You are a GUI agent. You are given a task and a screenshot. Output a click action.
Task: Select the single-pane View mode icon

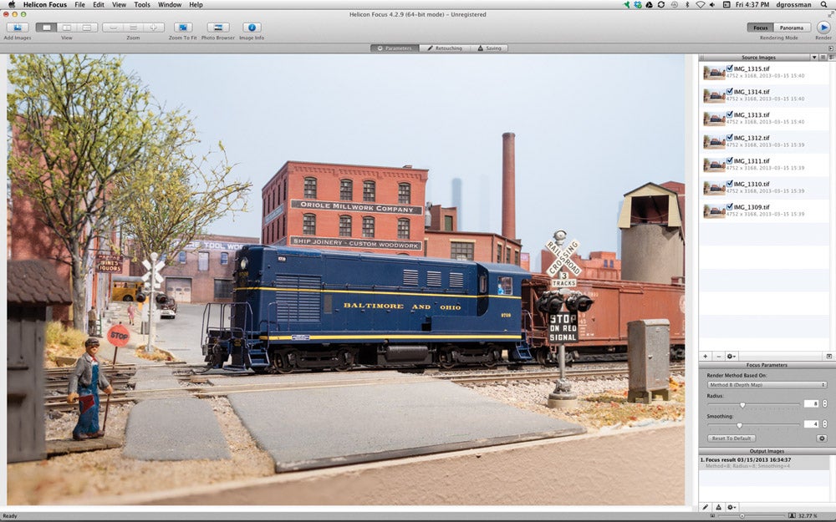pos(46,28)
